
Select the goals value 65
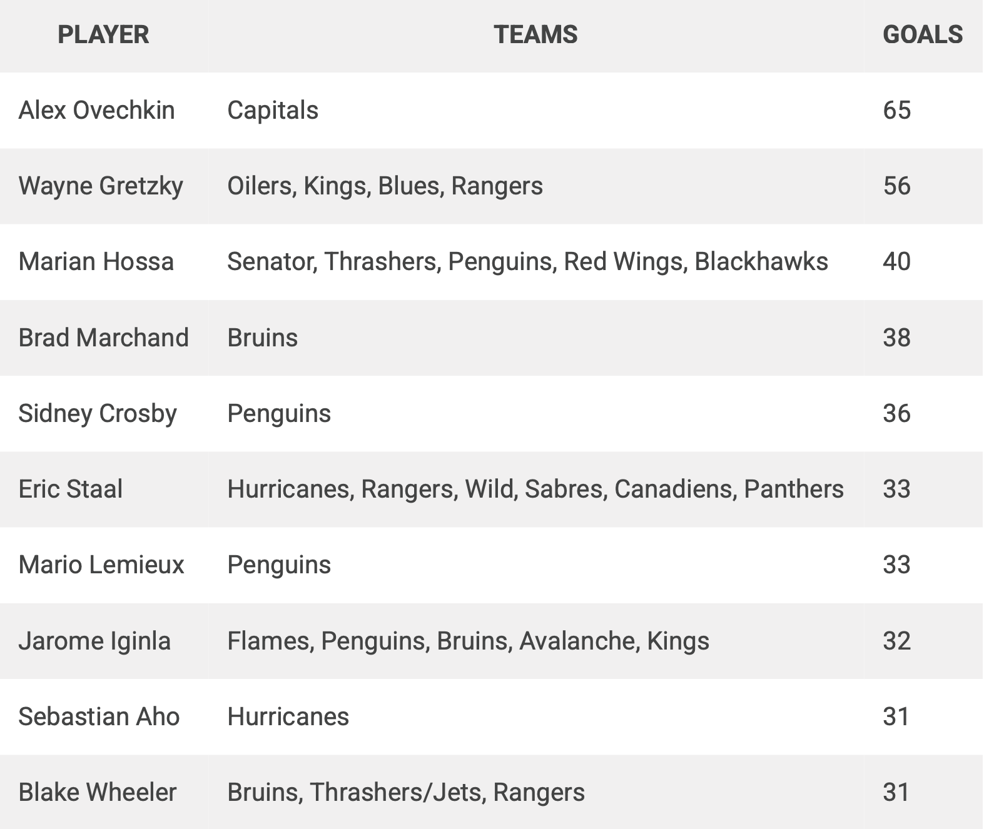pyautogui.click(x=897, y=110)
